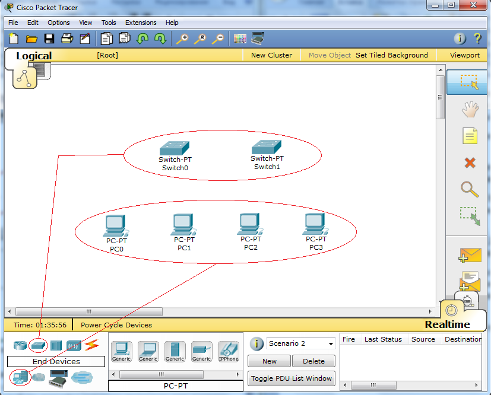Pick the Generic server device

pos(175,352)
